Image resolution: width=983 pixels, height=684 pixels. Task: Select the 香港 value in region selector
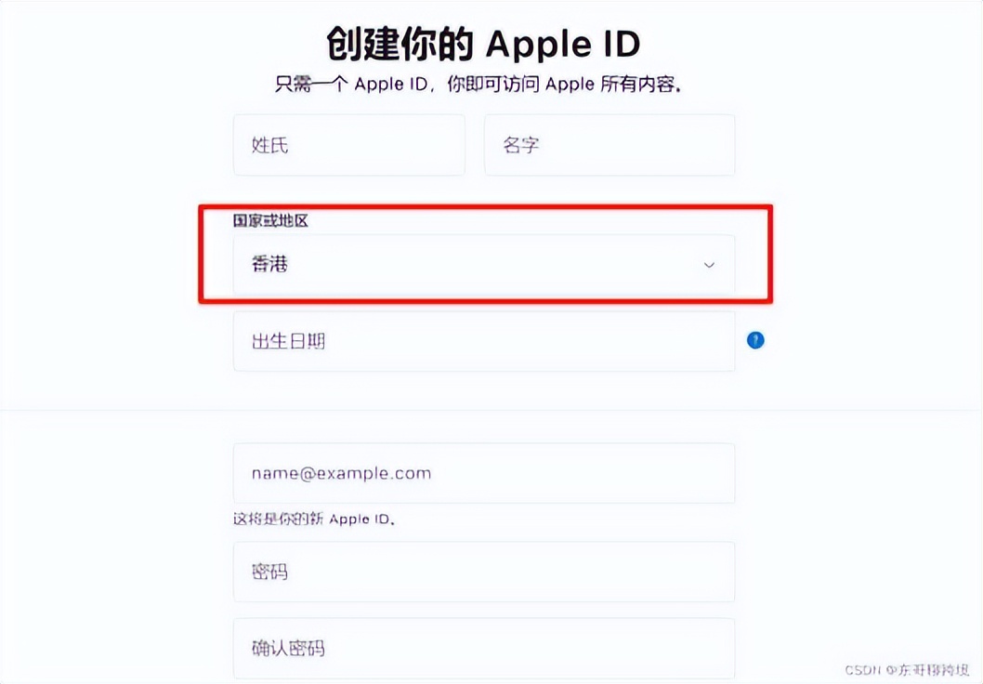click(269, 265)
